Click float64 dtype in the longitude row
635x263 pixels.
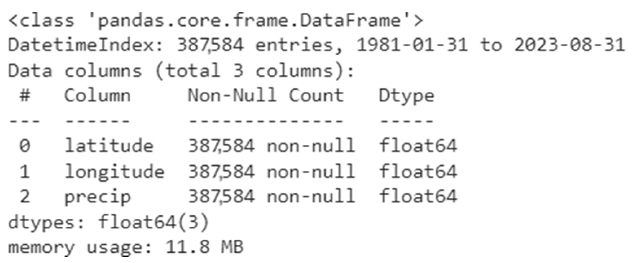(x=418, y=171)
